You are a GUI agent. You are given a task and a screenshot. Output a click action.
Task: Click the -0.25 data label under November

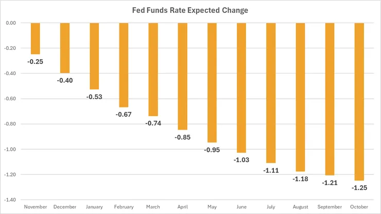[35, 61]
